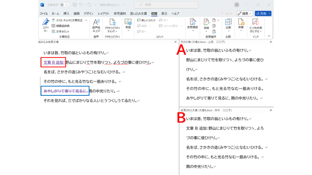Click struck-through text あやしがりて寄りて見るに

[x=66, y=91]
